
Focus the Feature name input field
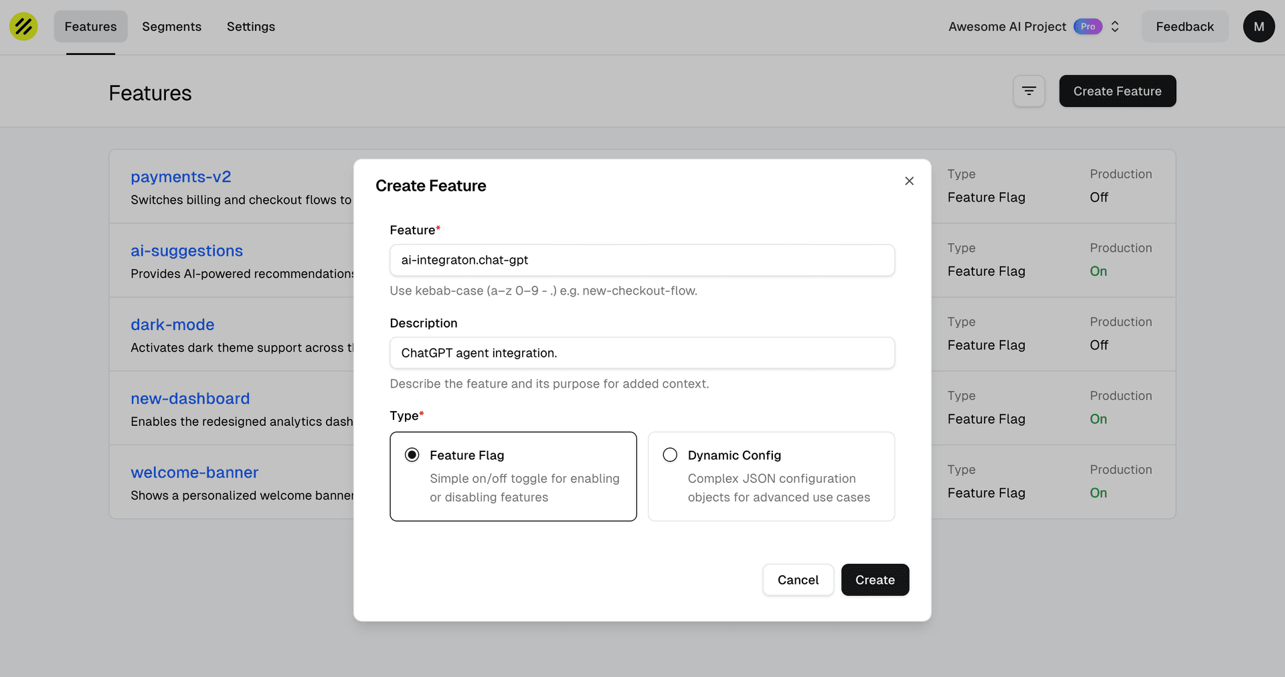[642, 260]
